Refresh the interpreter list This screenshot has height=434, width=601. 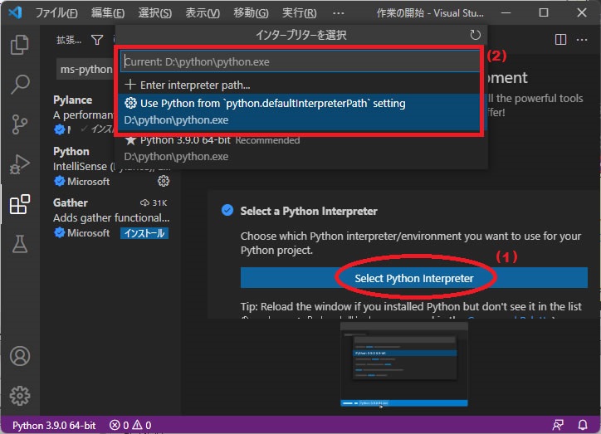point(475,35)
